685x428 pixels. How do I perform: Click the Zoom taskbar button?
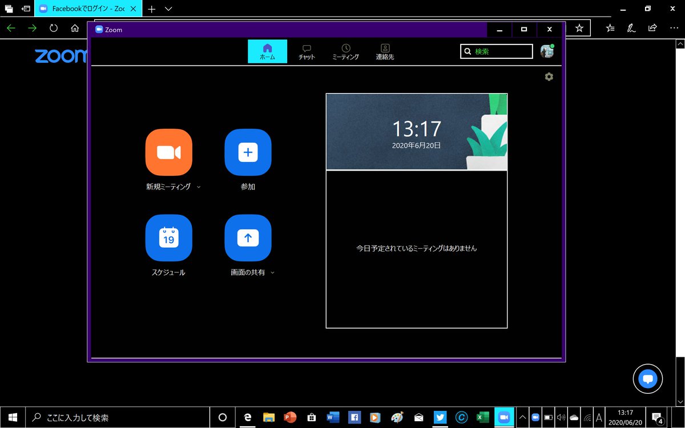pyautogui.click(x=504, y=417)
